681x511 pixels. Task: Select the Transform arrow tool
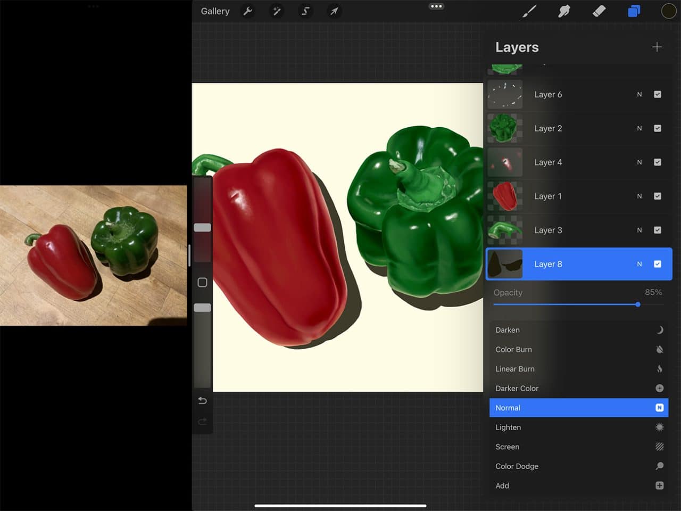coord(334,11)
